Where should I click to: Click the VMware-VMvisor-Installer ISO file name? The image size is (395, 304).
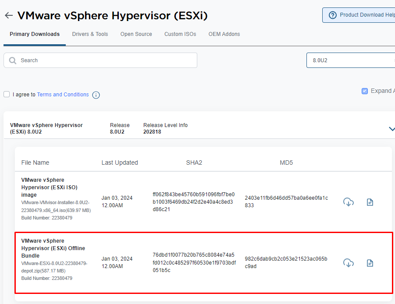56,206
